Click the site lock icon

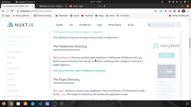click(x=18, y=11)
